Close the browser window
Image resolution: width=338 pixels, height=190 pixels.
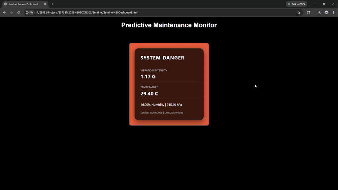[x=333, y=4]
